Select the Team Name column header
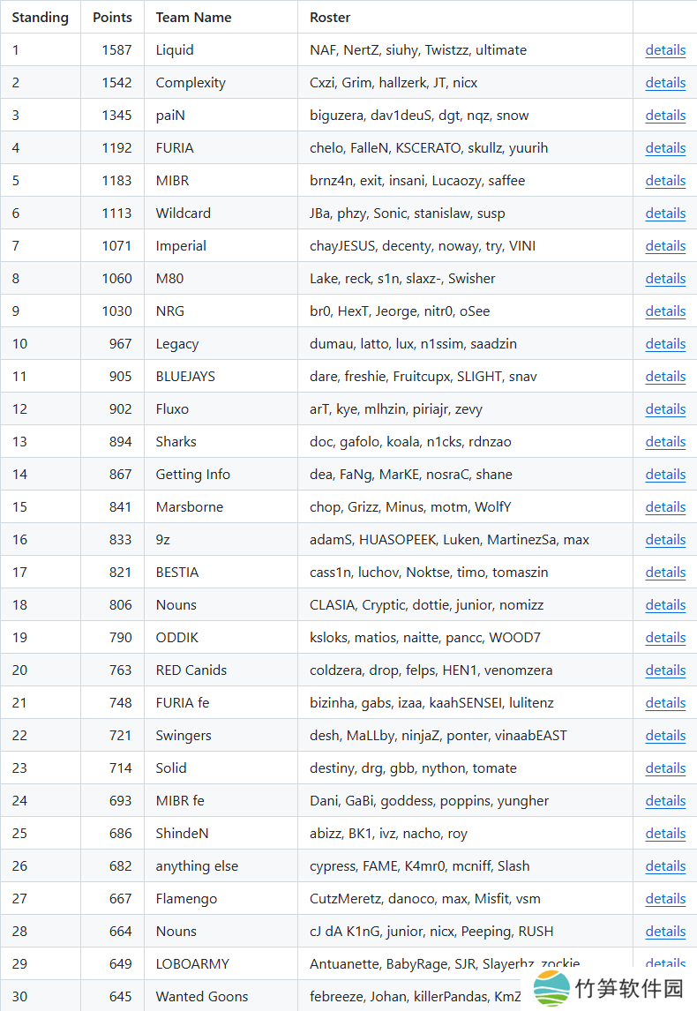This screenshot has height=1011, width=697. coord(193,18)
